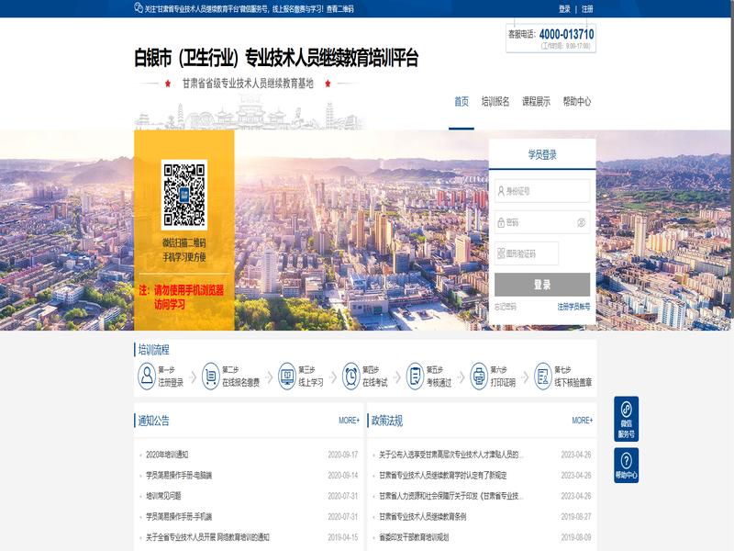The image size is (734, 551).
Task: Click the 在线报名缴费 shopping cart icon
Action: (x=211, y=377)
